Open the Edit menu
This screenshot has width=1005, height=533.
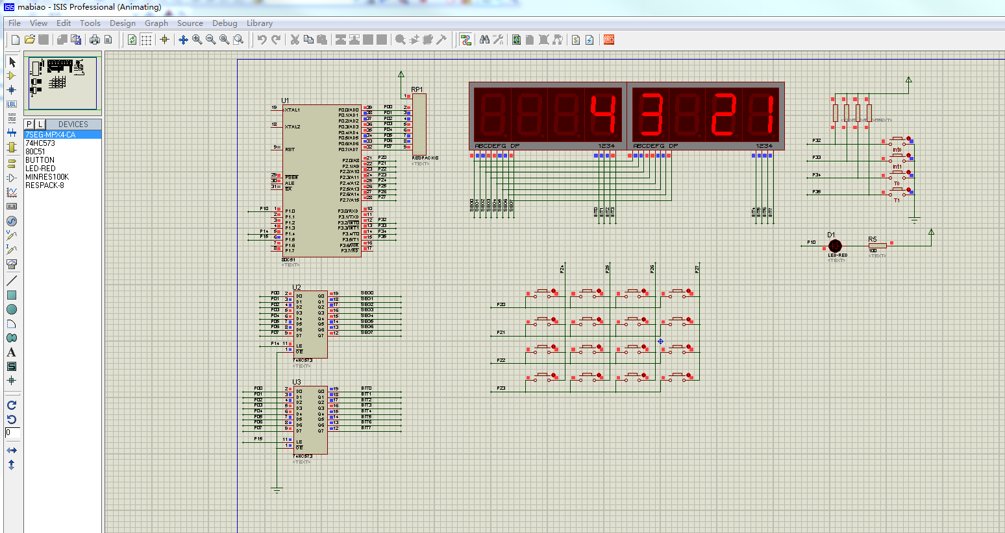(64, 23)
